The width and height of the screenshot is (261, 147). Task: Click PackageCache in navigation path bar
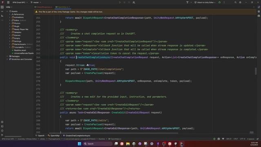pyautogui.click(x=54, y=139)
